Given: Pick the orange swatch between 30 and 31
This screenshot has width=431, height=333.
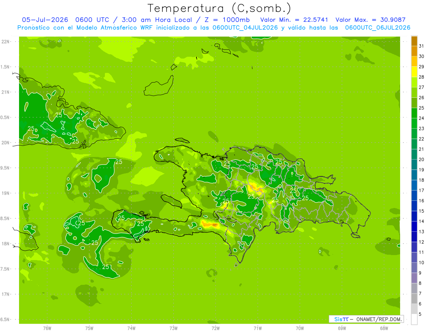Looking at the screenshot, I should [414, 51].
